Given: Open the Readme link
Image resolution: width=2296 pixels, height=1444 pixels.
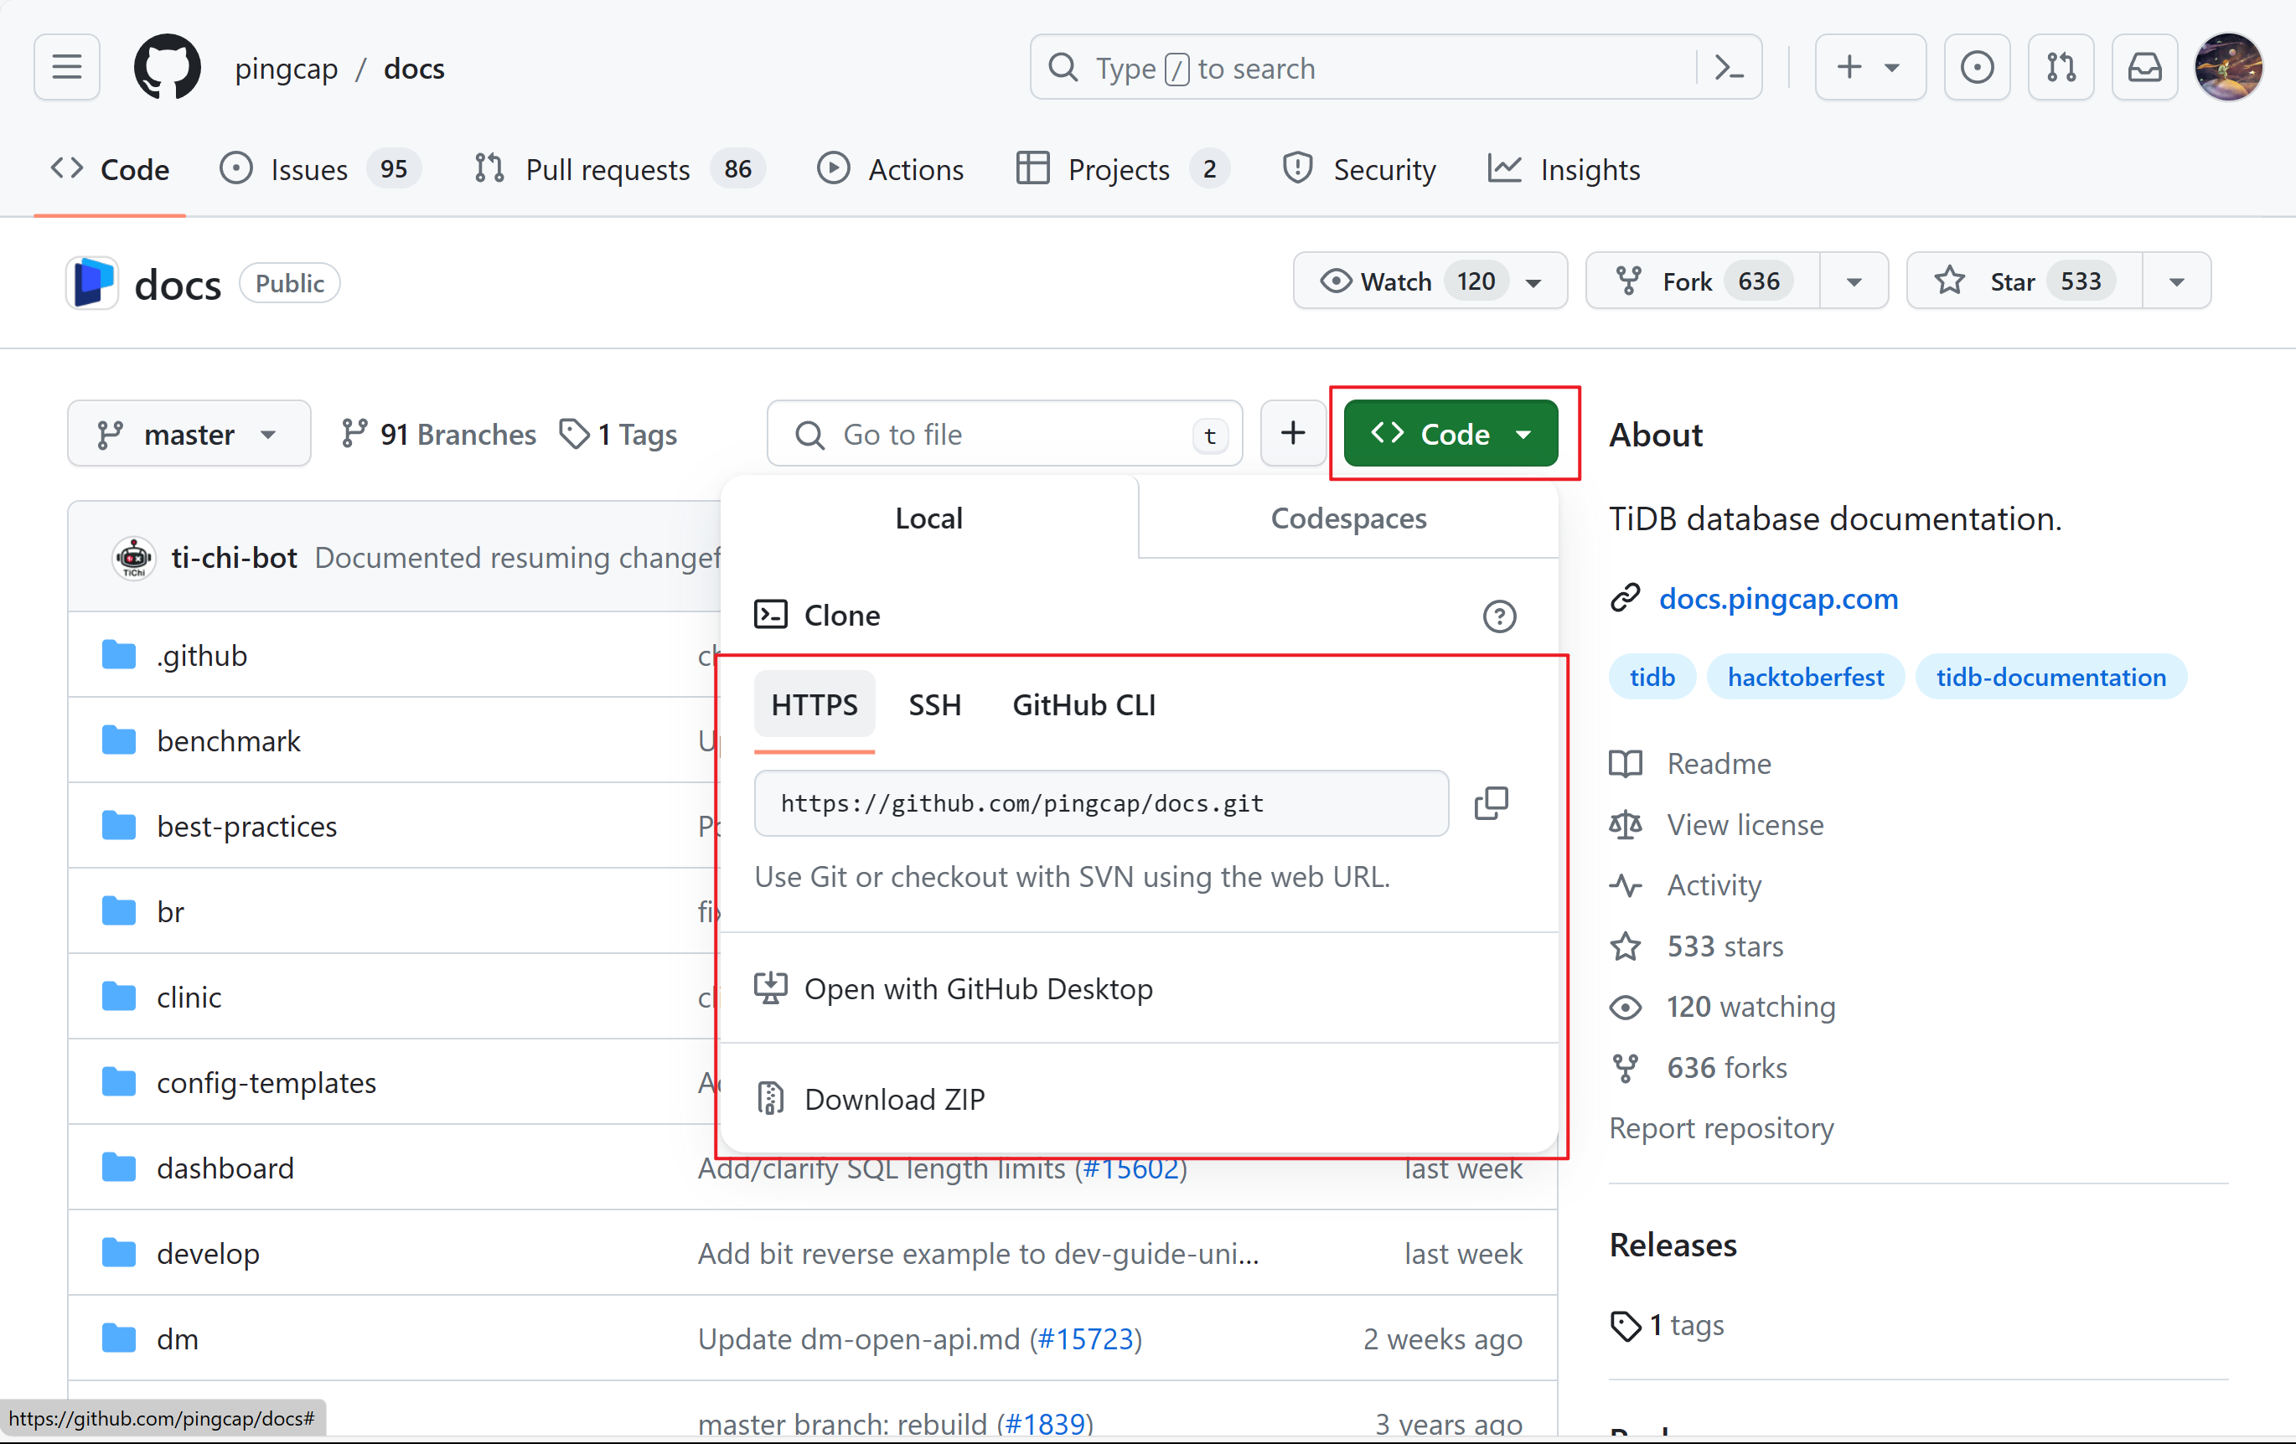Looking at the screenshot, I should click(1690, 764).
